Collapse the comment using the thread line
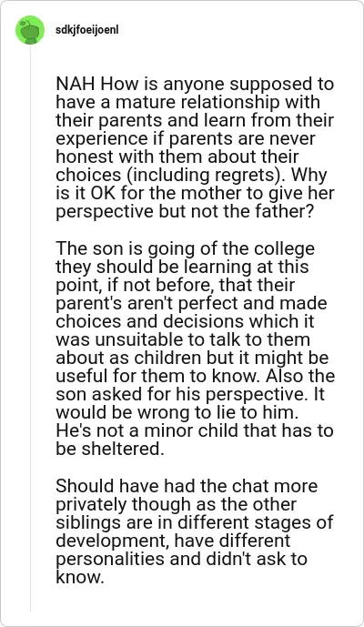 (x=30, y=328)
